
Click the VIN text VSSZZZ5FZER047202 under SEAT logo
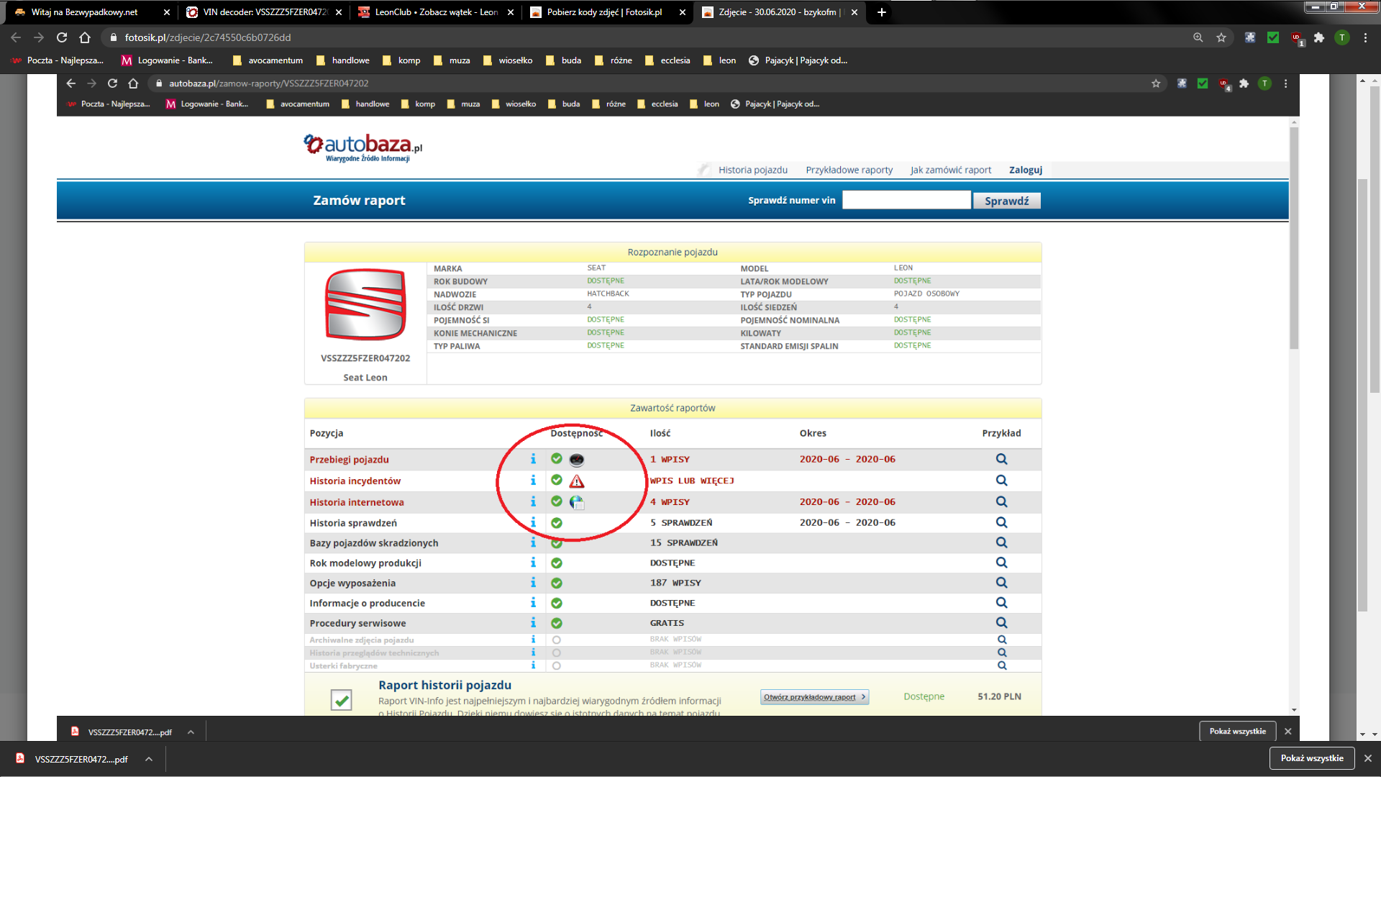click(x=365, y=358)
